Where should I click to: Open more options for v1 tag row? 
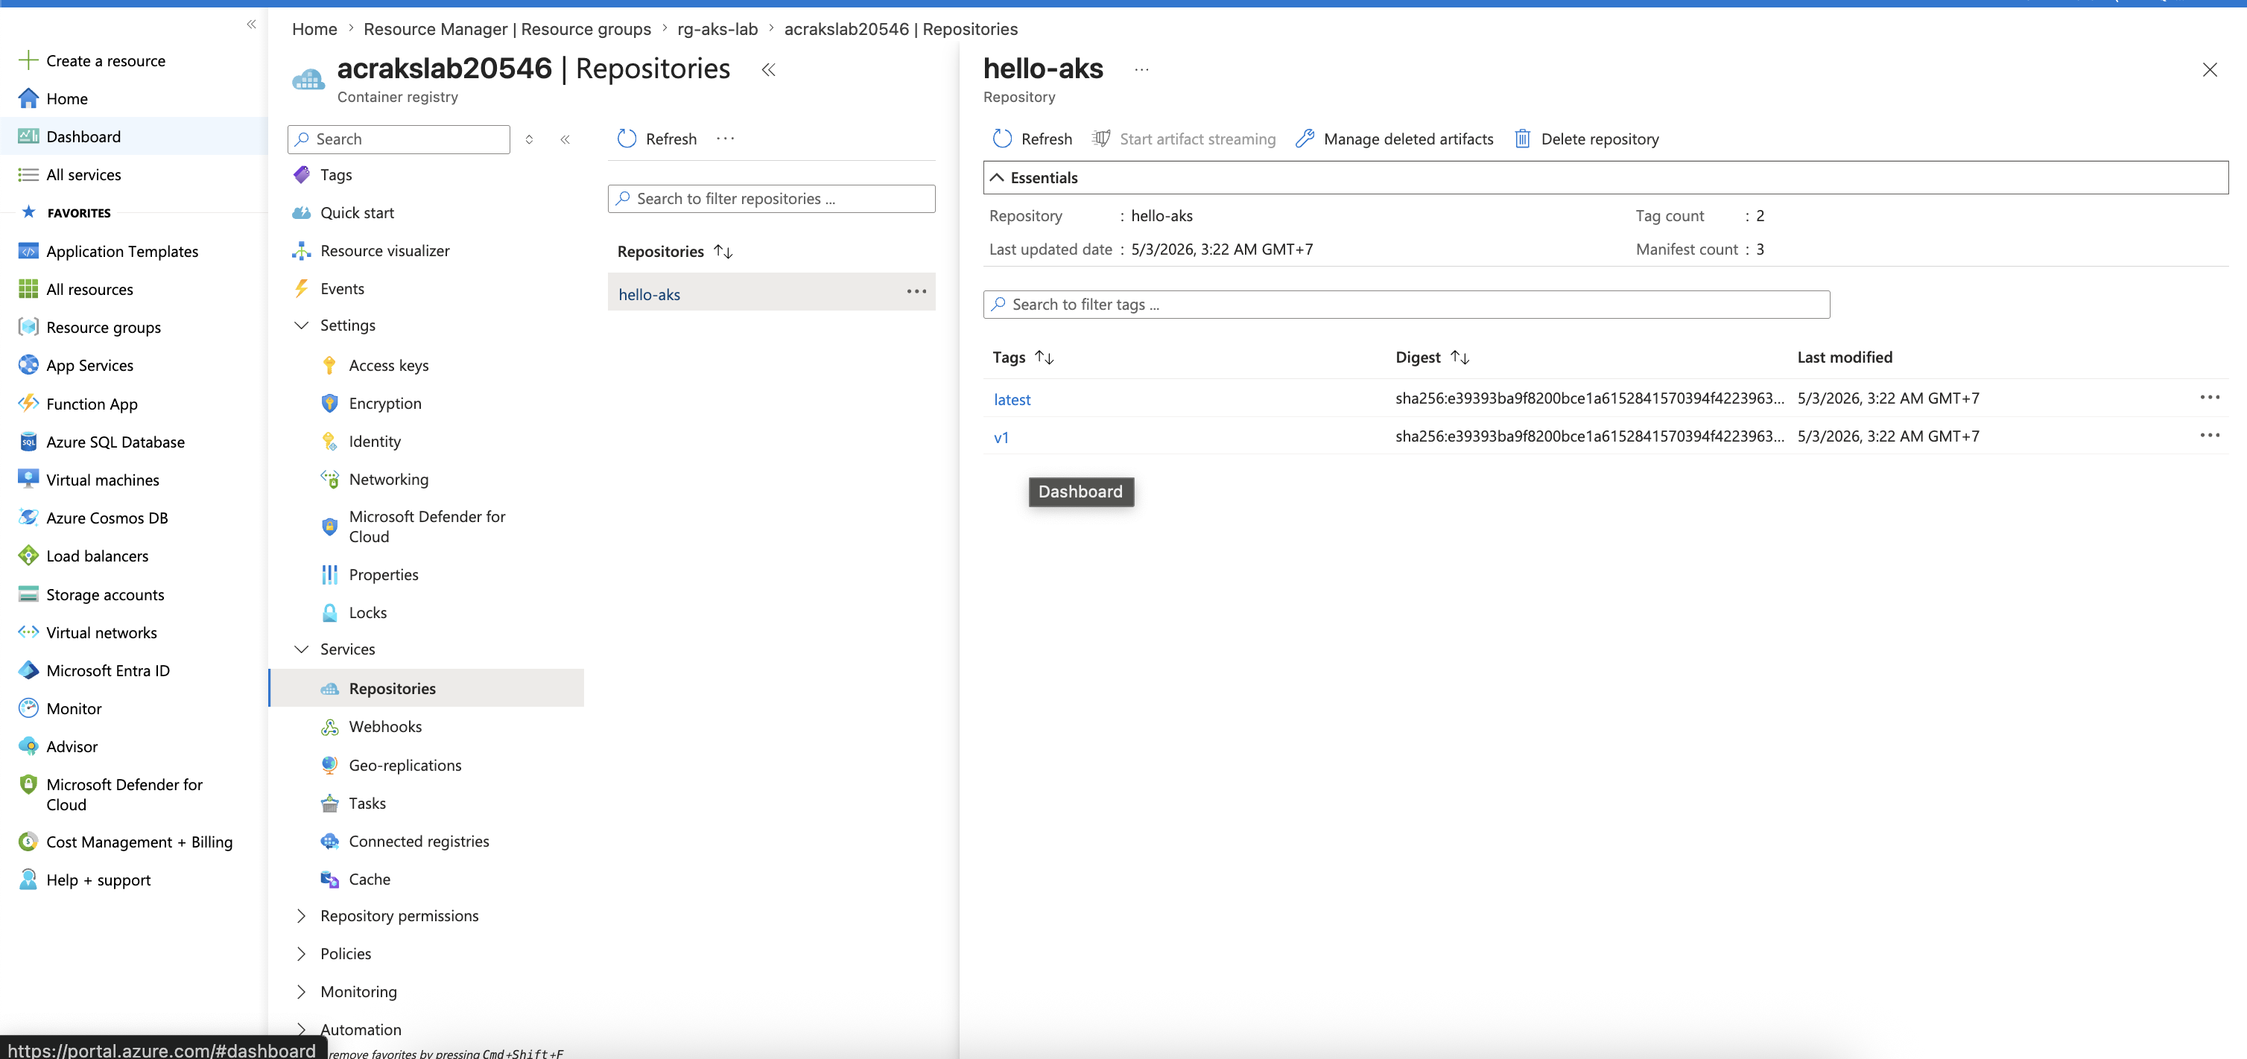click(x=2210, y=436)
